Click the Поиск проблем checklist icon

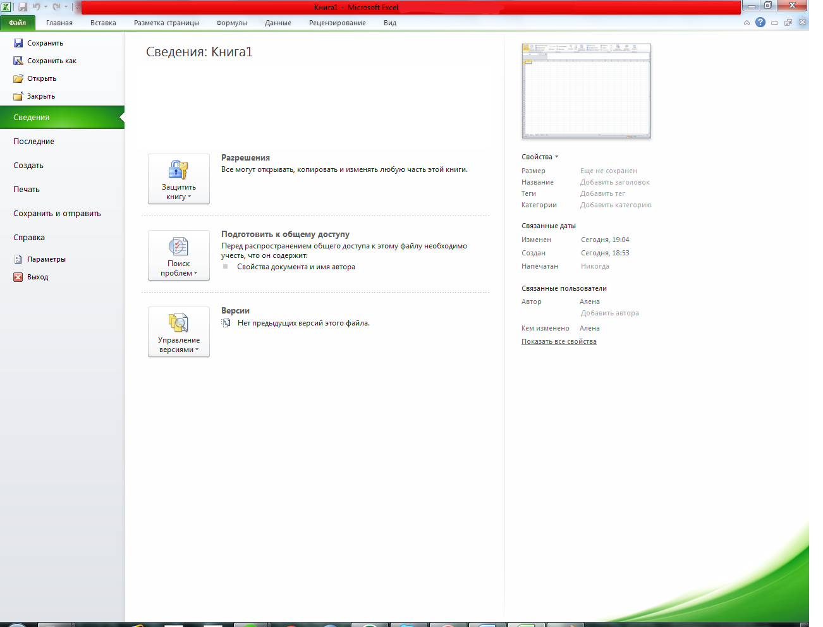[x=178, y=246]
